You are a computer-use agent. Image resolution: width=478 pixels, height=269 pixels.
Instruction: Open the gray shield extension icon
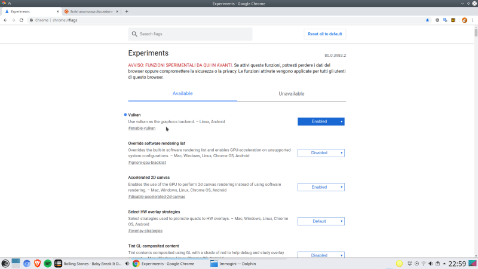click(x=437, y=20)
